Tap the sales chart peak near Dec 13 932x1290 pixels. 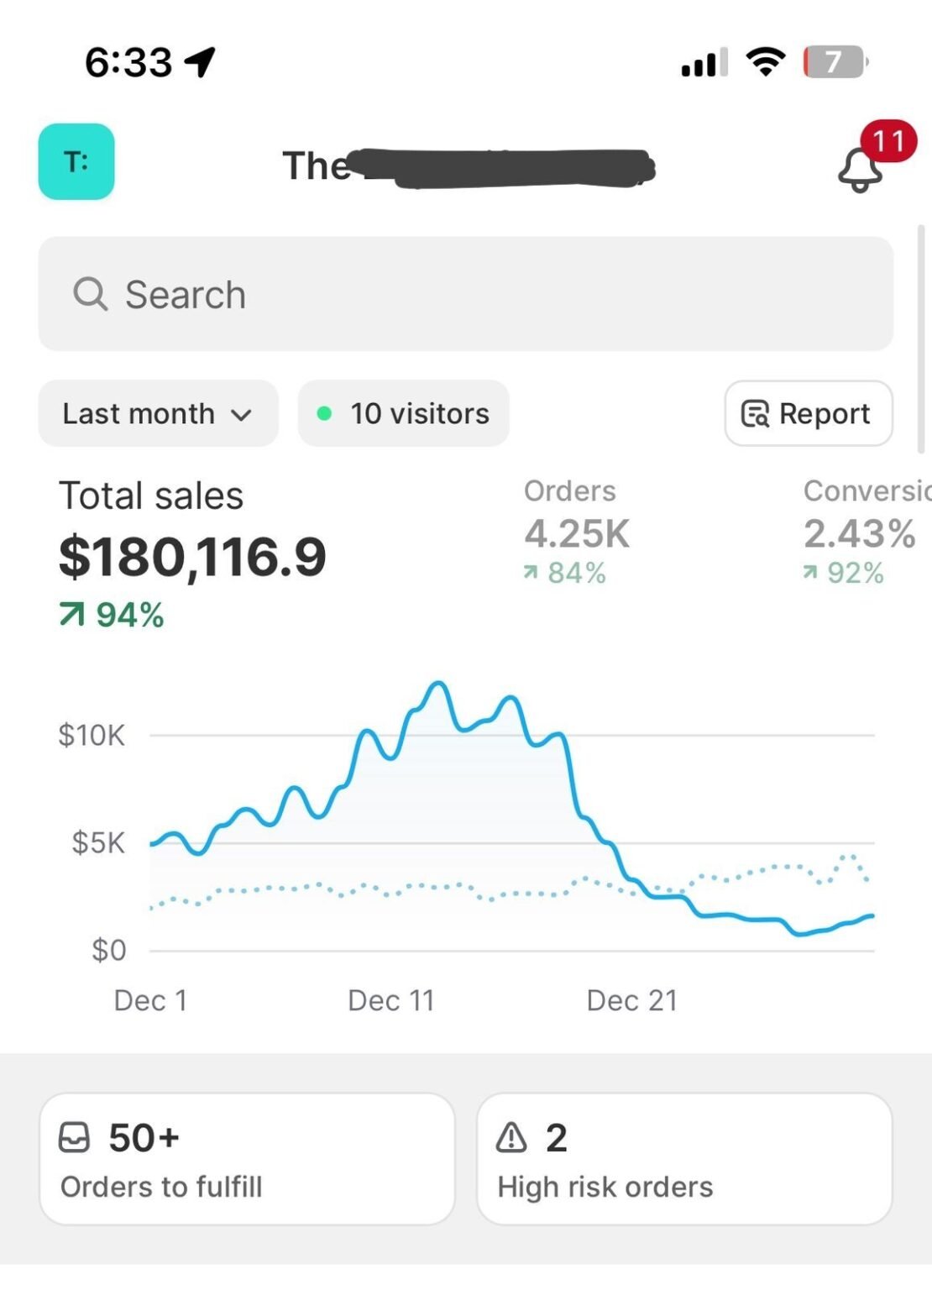[437, 685]
